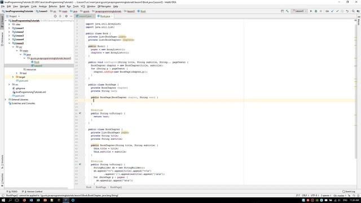Open Project panel settings gear
The height and width of the screenshot is (203, 361).
pyautogui.click(x=67, y=16)
